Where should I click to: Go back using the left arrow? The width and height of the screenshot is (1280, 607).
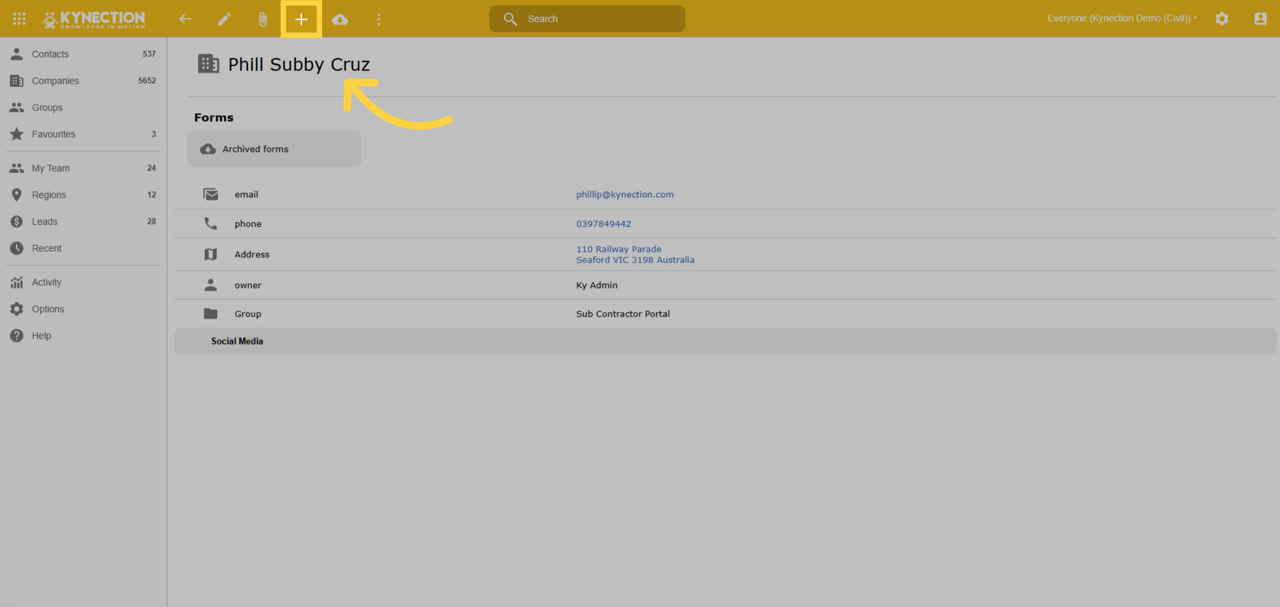[x=185, y=19]
